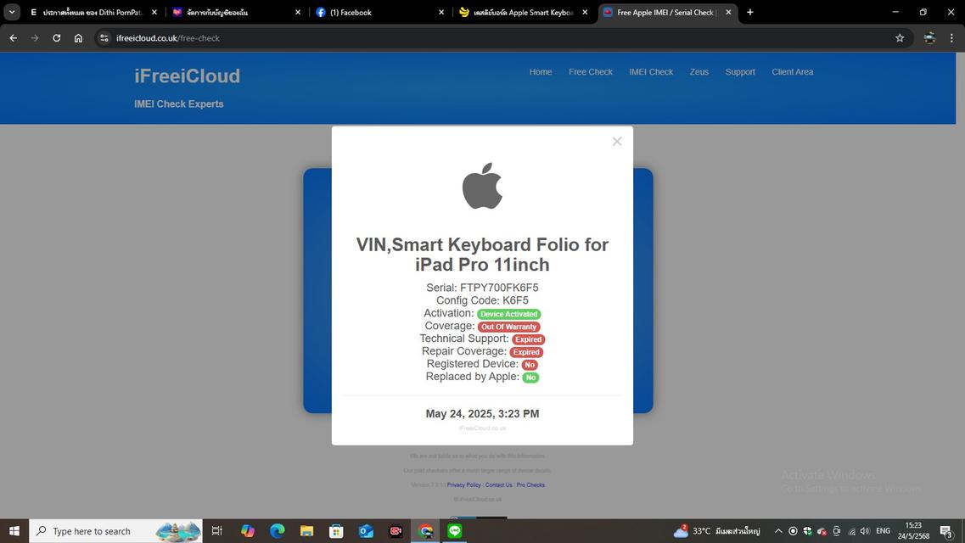Screen dimensions: 965x543
Task: Open Chrome from the taskbar
Action: coord(425,531)
